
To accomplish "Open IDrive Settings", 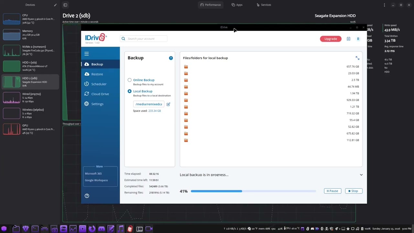I will [100, 104].
